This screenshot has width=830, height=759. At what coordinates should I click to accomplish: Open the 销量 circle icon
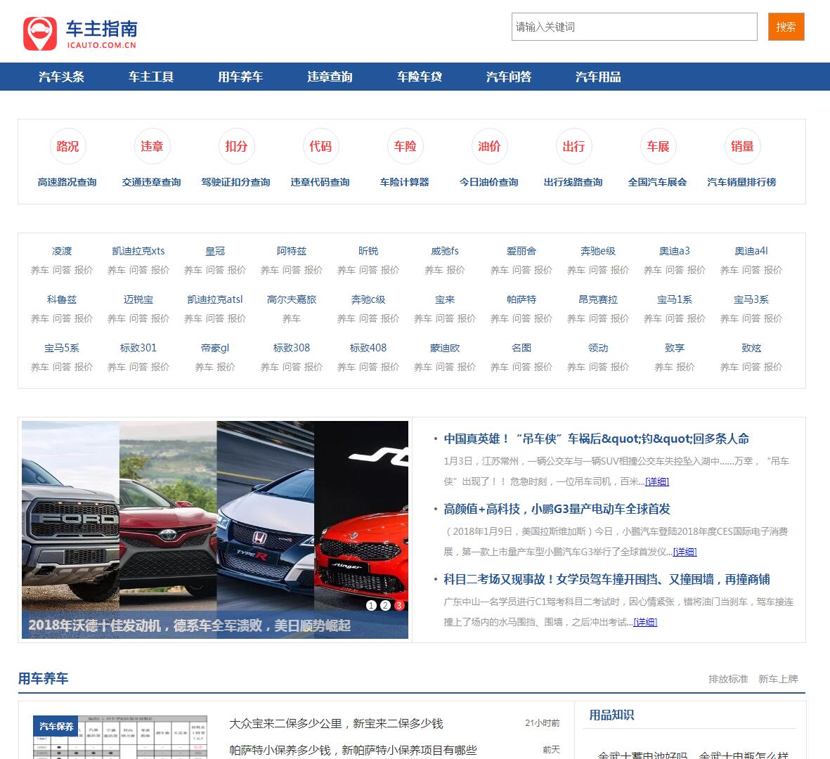pyautogui.click(x=742, y=146)
